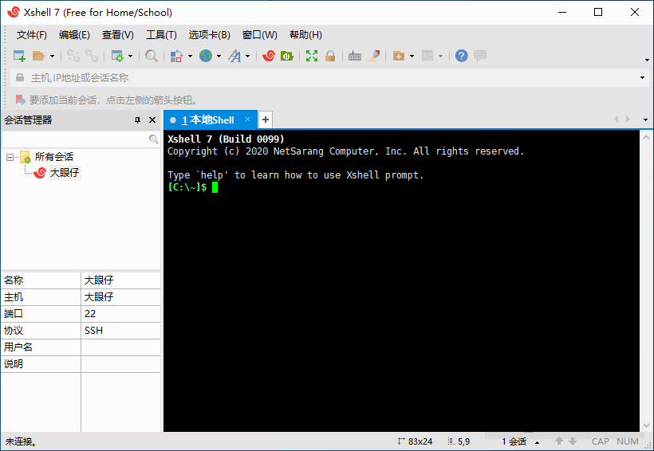The image size is (654, 451).
Task: Open the 帮助(H) menu
Action: click(x=305, y=35)
